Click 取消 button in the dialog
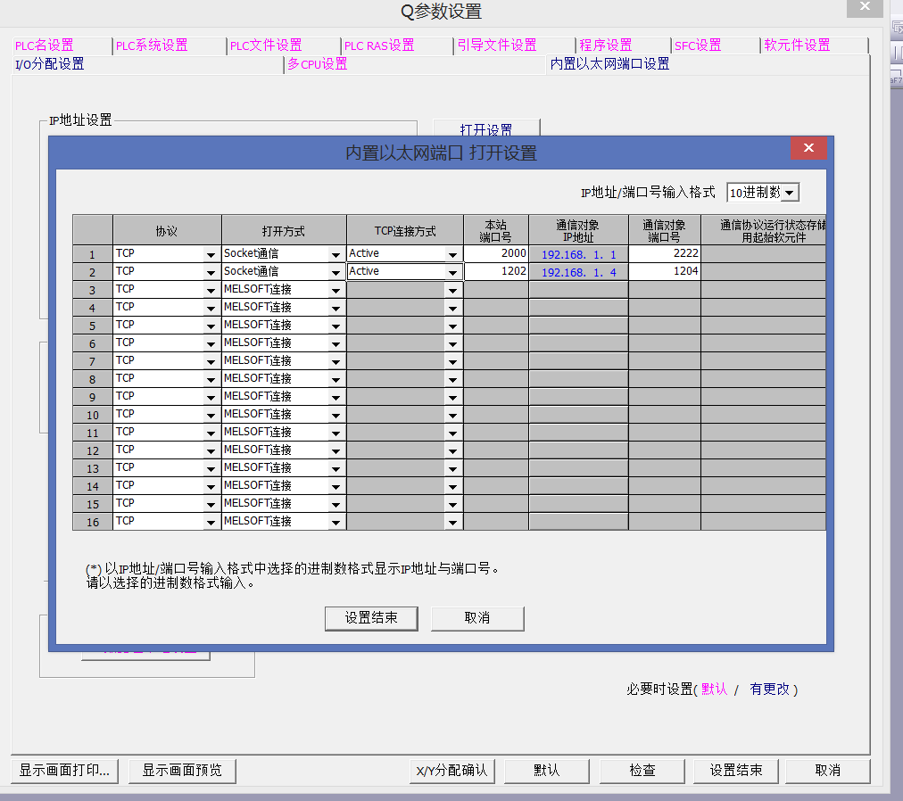903x801 pixels. point(477,618)
